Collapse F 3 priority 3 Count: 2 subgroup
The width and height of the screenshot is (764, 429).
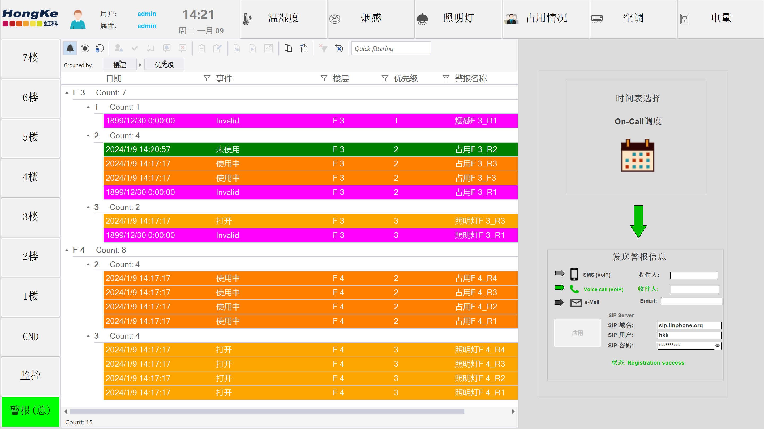click(88, 207)
